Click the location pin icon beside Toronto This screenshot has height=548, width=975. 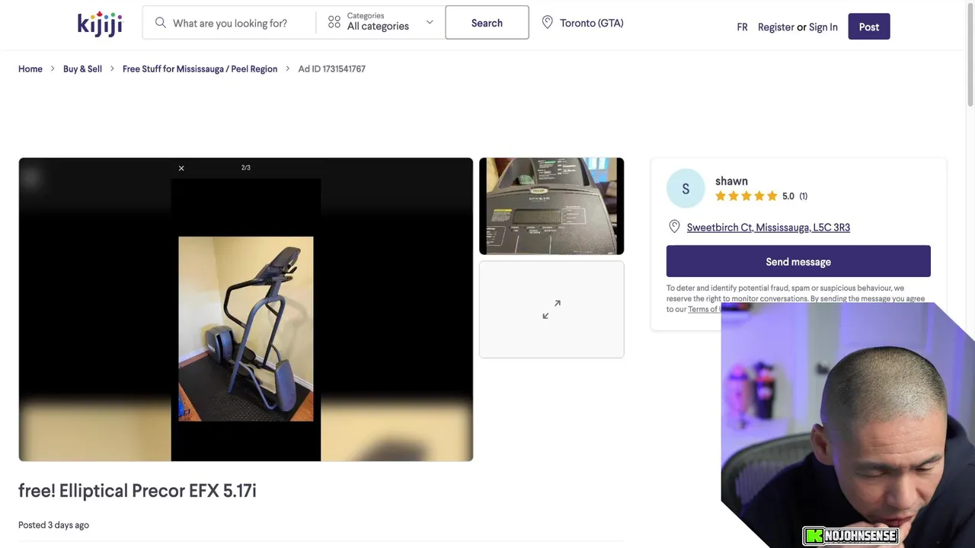click(x=547, y=23)
